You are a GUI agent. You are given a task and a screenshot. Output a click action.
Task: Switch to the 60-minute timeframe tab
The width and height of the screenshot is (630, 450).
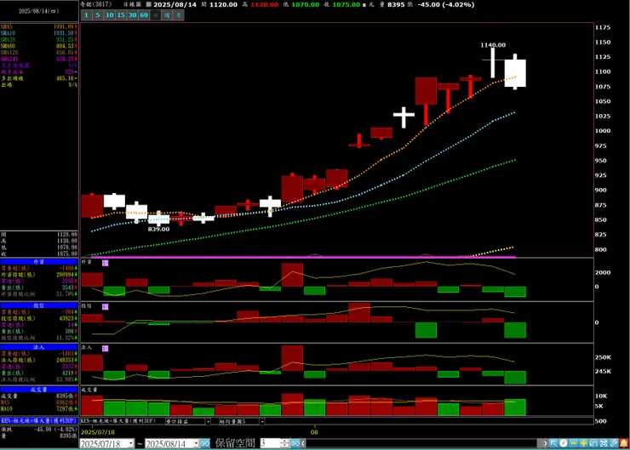pyautogui.click(x=144, y=15)
